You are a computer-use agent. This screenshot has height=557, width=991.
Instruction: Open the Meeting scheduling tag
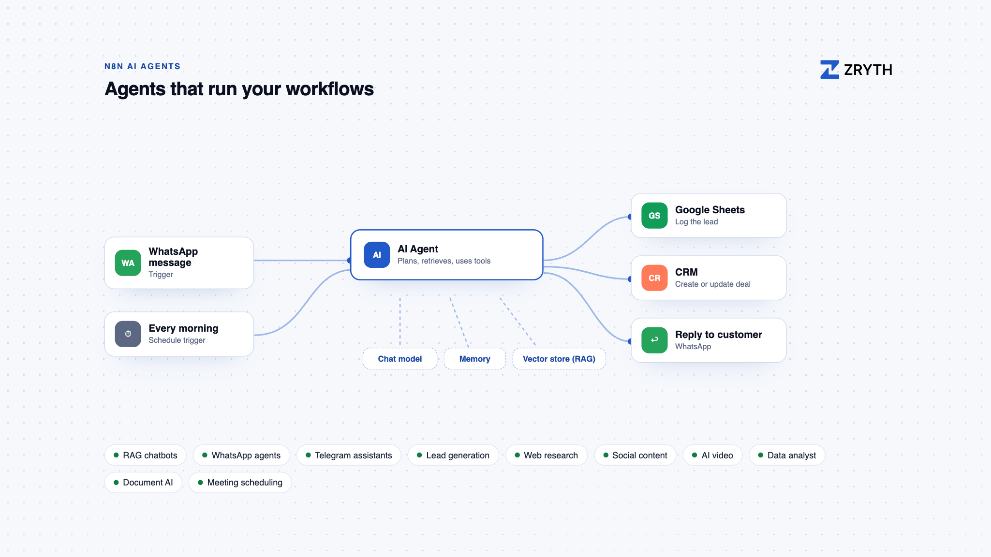pyautogui.click(x=240, y=483)
